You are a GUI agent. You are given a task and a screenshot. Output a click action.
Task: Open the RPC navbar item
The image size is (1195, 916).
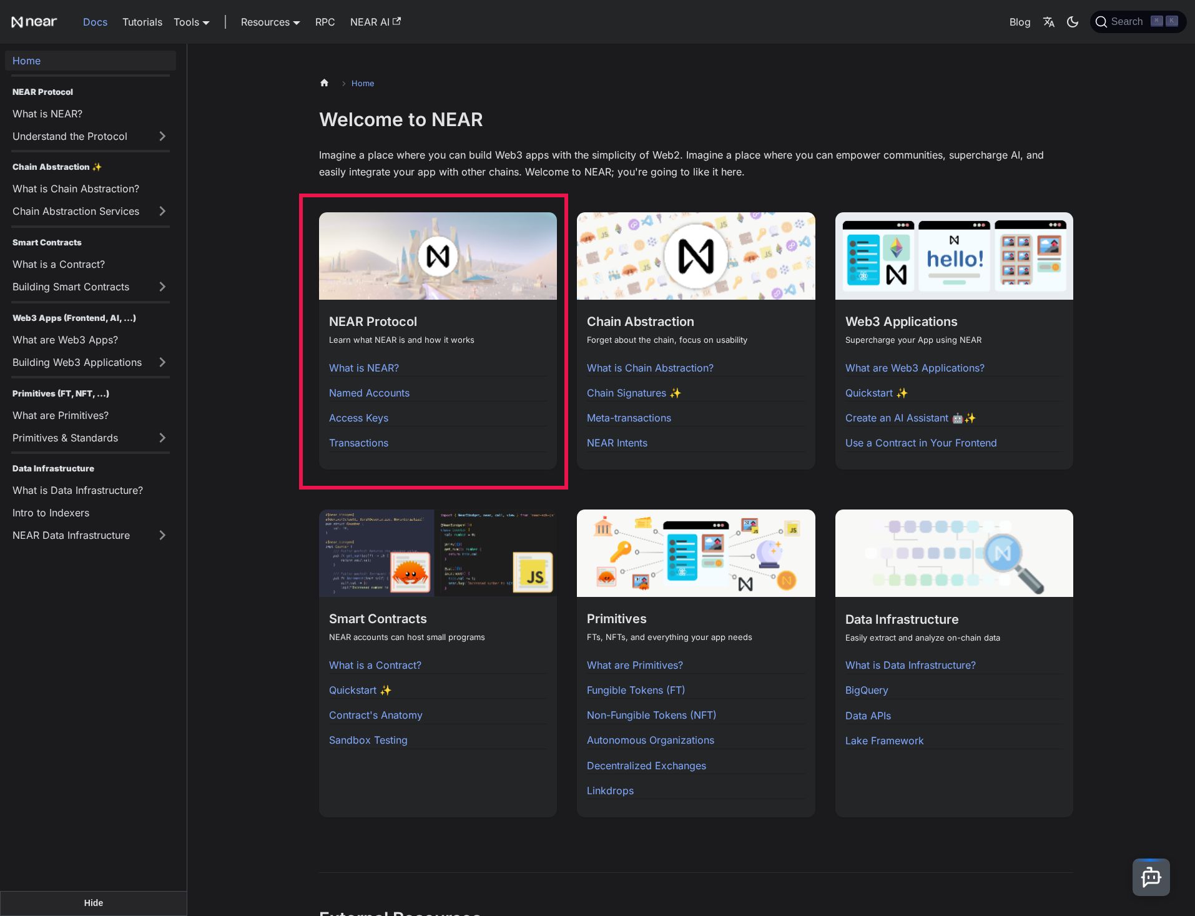pyautogui.click(x=325, y=22)
